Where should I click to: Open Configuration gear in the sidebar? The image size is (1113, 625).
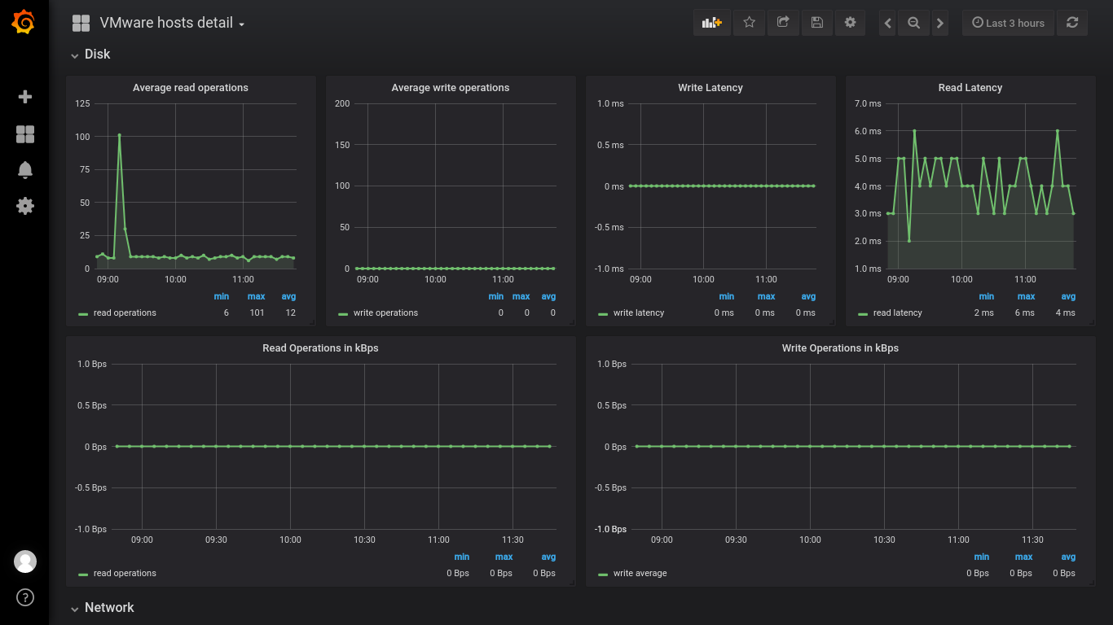(x=25, y=206)
